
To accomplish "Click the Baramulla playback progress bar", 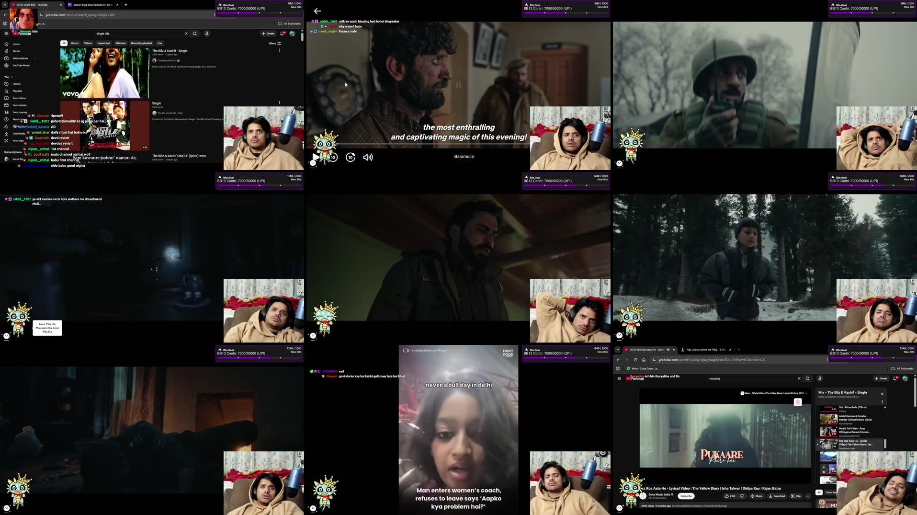I will click(431, 144).
